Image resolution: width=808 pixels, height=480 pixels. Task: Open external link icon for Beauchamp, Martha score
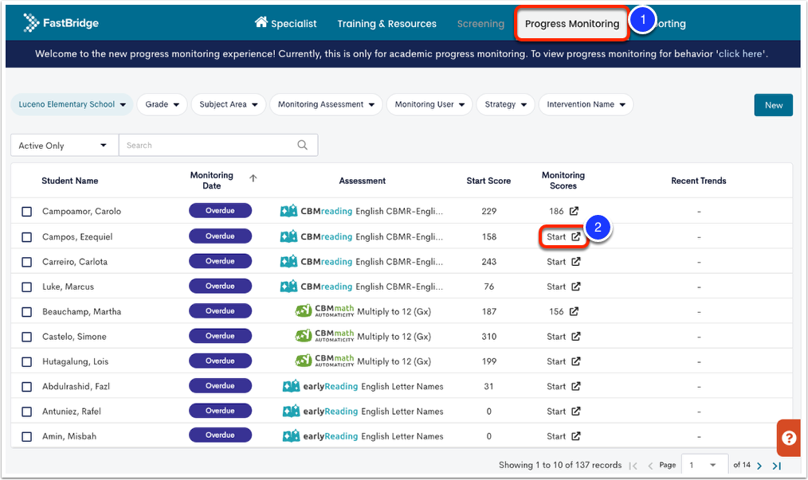click(x=575, y=311)
